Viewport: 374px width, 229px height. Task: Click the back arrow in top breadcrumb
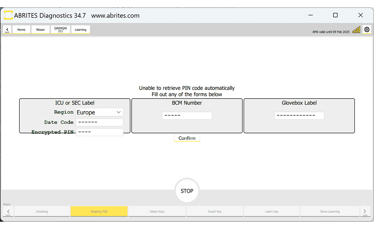pyautogui.click(x=7, y=30)
